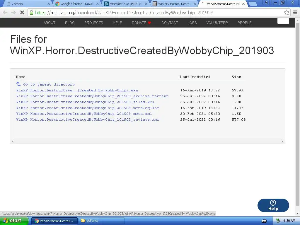Close the 'Google Chrome - Down' tab

click(97, 4)
